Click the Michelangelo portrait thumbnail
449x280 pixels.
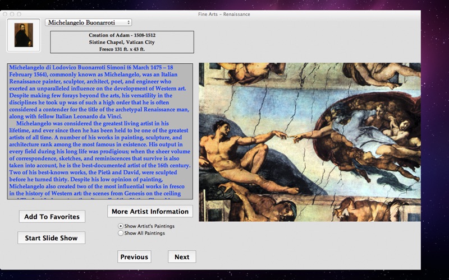24,35
